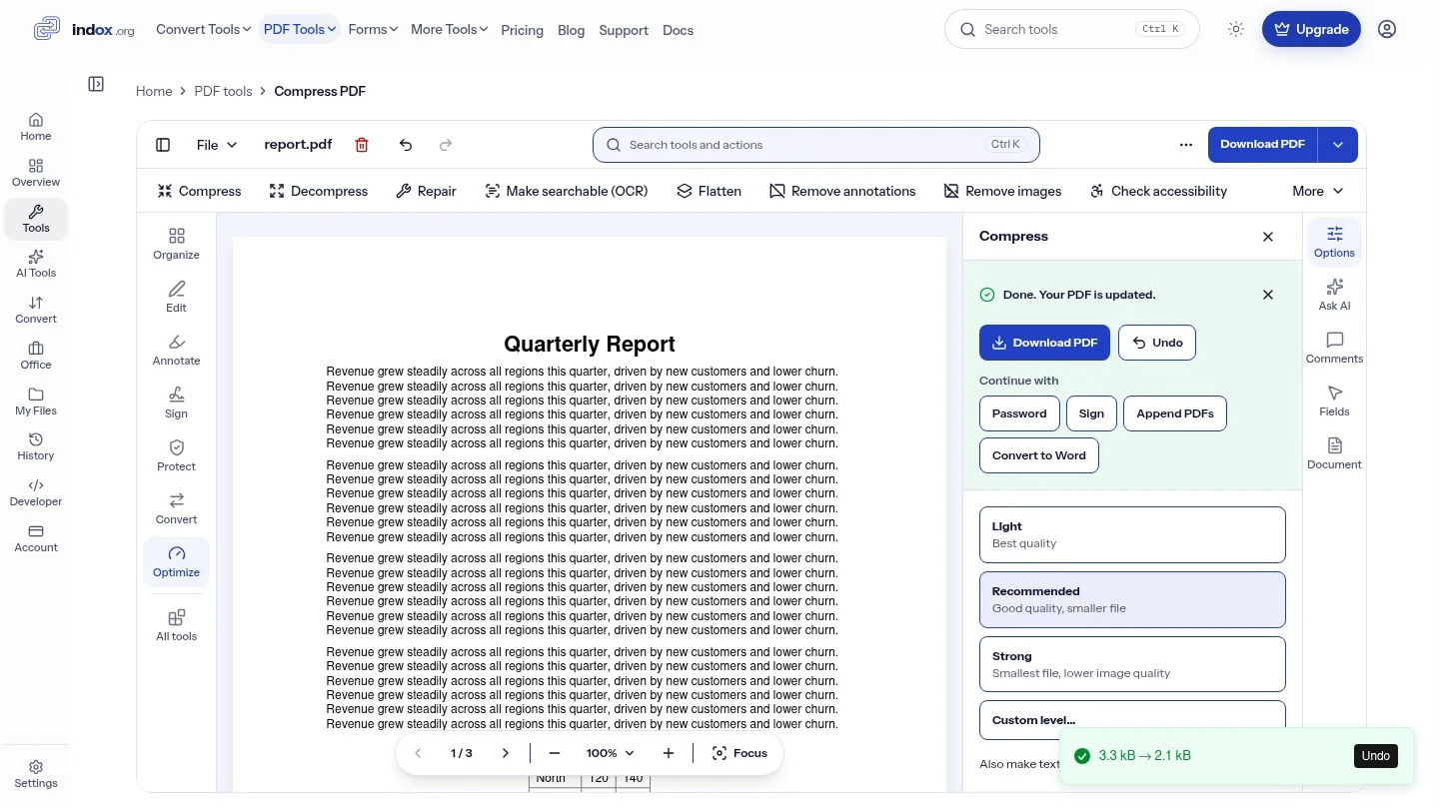
Task: Switch the site light/dark theme
Action: (1236, 30)
